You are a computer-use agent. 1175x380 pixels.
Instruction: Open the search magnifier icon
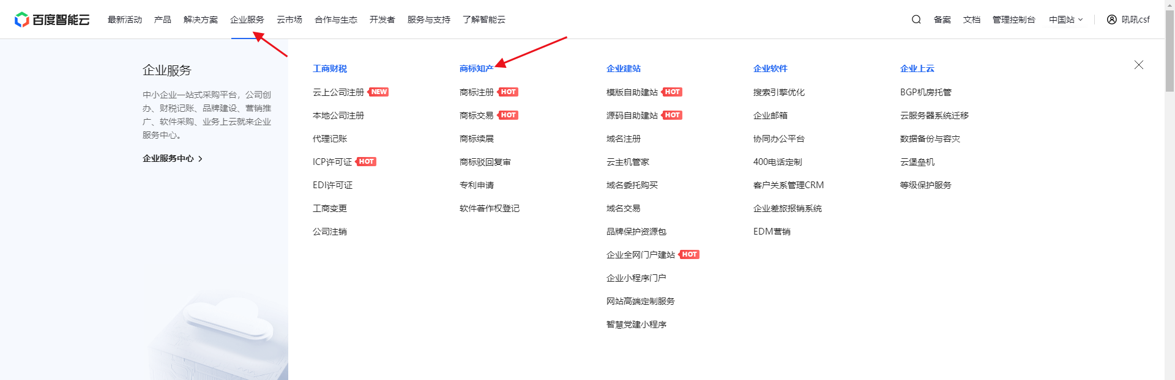coord(916,20)
